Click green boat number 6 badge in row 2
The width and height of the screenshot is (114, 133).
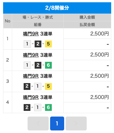pyautogui.click(x=48, y=65)
